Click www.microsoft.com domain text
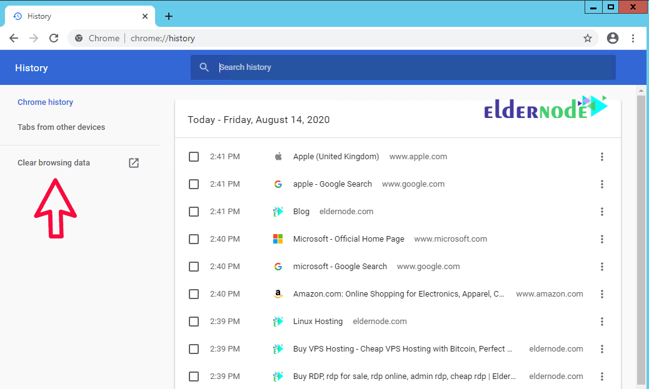This screenshot has height=389, width=649. click(x=450, y=239)
